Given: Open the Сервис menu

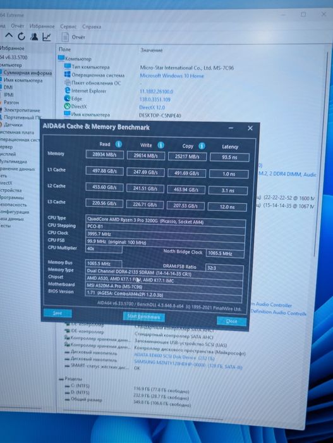Looking at the screenshot, I should tap(68, 27).
